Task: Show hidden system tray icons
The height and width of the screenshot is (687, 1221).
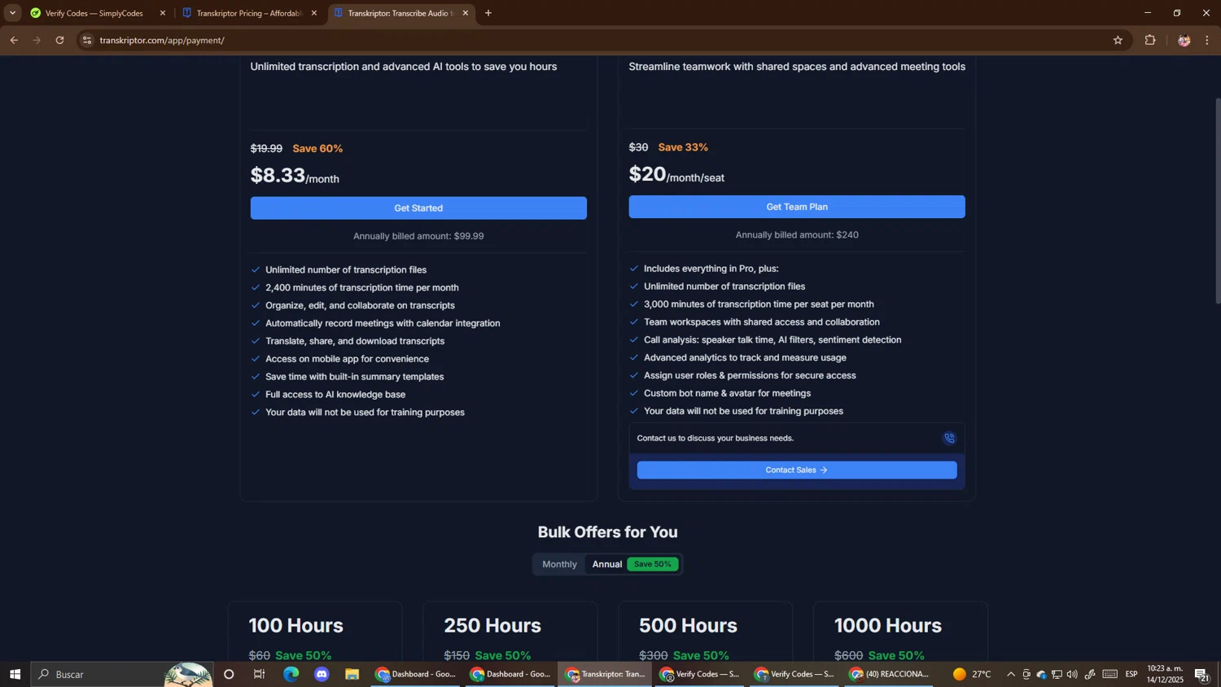Action: pos(1011,675)
